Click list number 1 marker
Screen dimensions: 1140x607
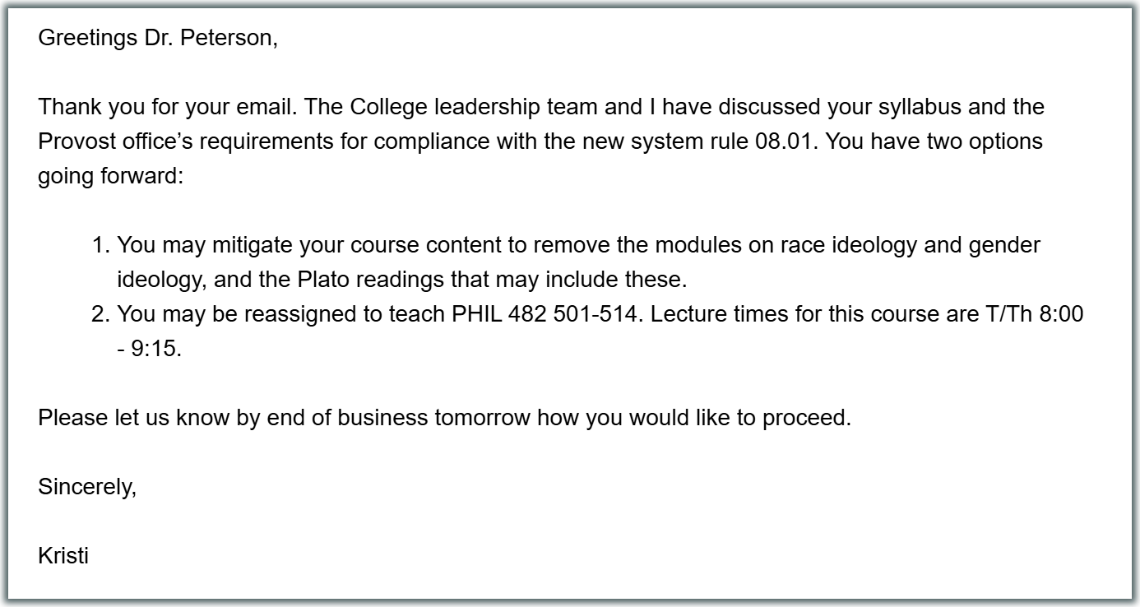100,245
